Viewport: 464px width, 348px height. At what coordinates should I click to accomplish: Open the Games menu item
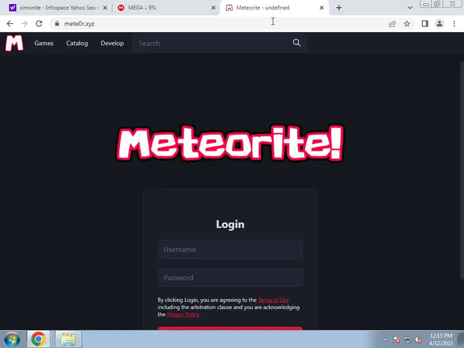pyautogui.click(x=44, y=43)
